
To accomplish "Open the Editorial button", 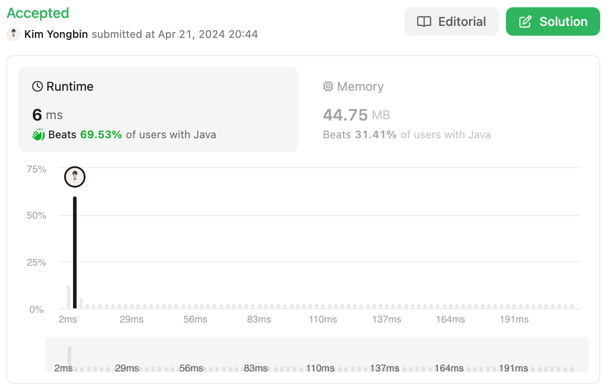I will [451, 22].
